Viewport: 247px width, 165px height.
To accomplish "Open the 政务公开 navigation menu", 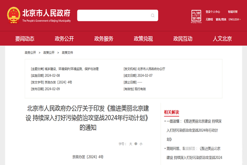I will (x=64, y=39).
